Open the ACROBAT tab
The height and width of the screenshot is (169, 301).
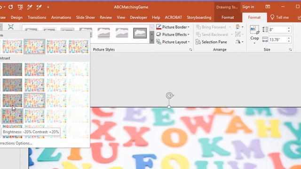174,17
